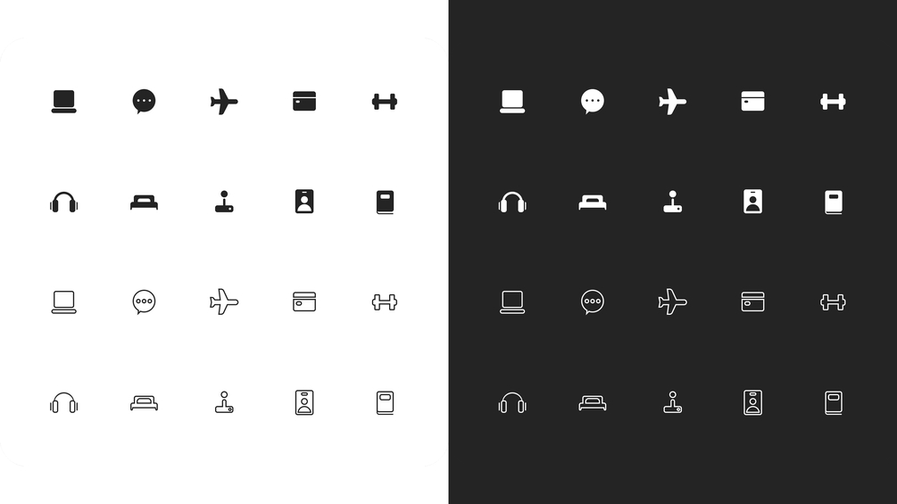This screenshot has height=504, width=897.
Task: Click the filled ID badge icon on white
Action: [304, 202]
